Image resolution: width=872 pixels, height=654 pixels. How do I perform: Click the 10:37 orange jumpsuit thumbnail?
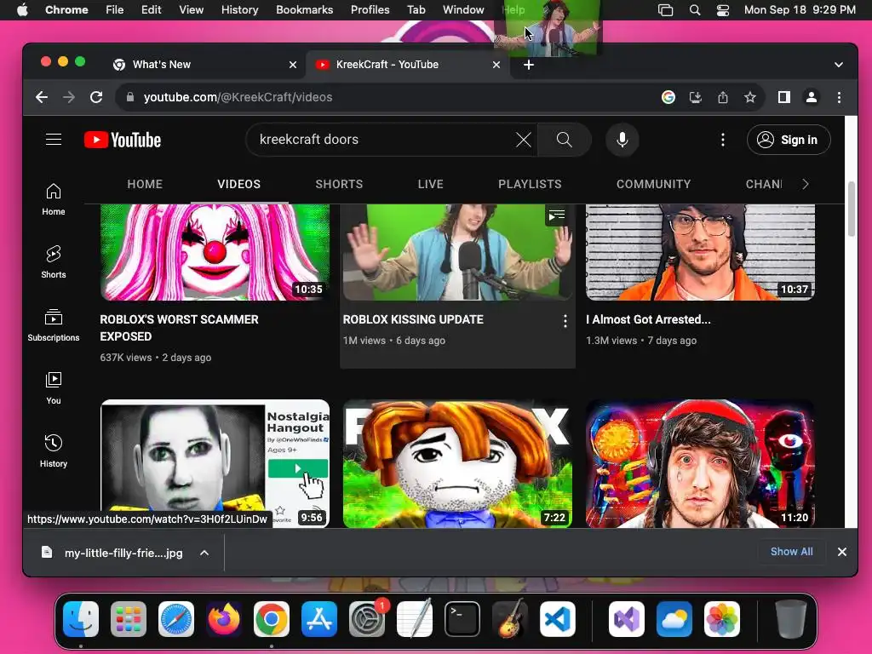[700, 252]
